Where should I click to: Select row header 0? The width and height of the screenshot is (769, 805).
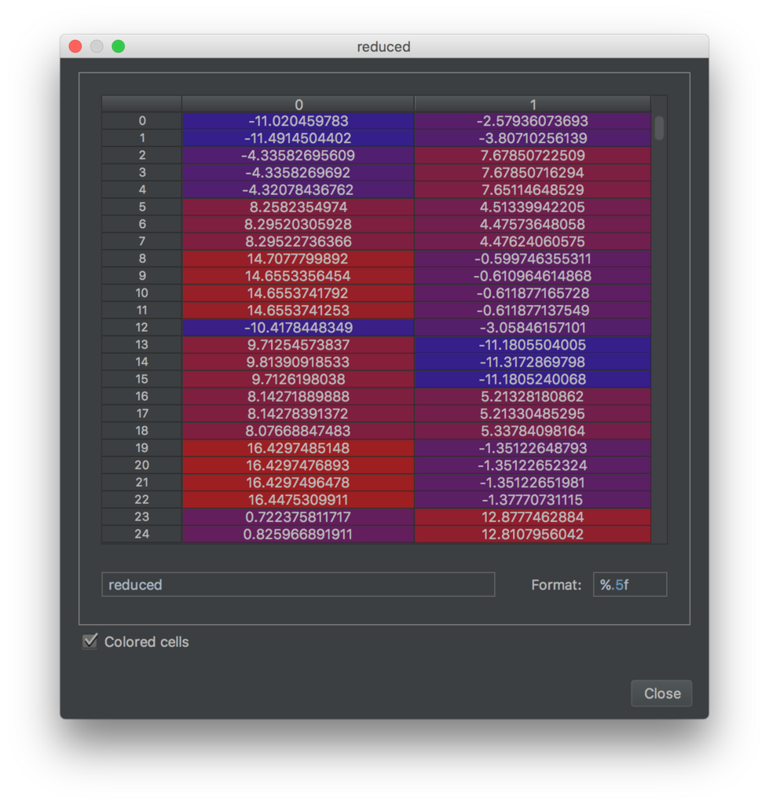coord(141,120)
